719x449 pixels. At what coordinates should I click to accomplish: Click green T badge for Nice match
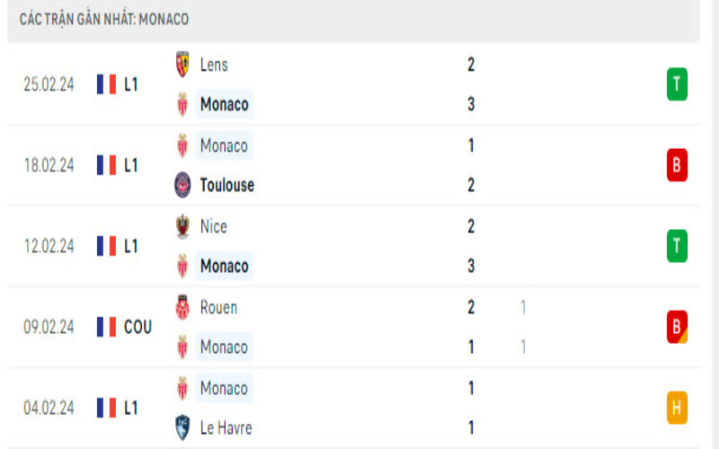point(677,246)
